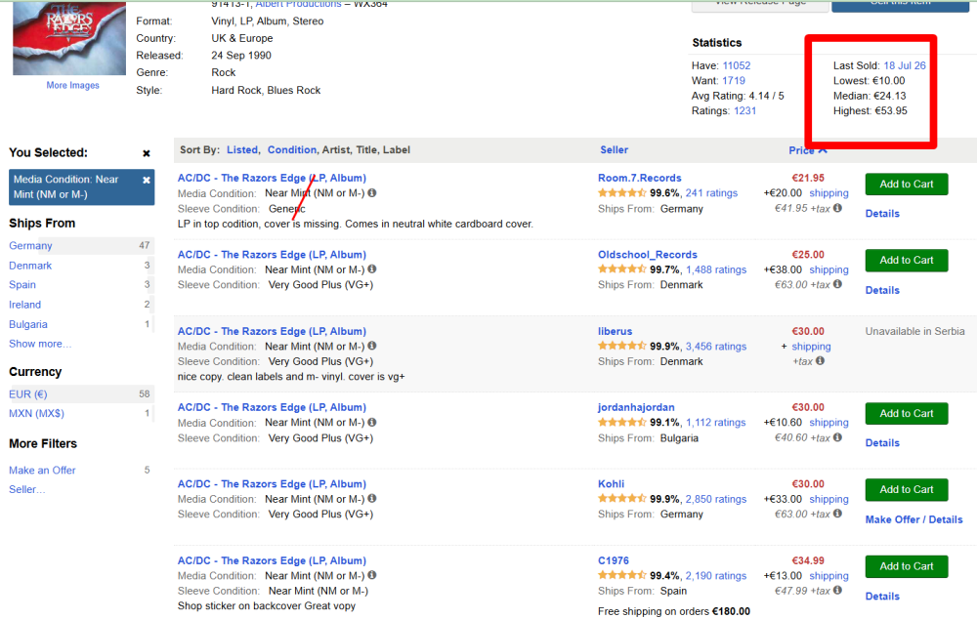Open the info icon beside jordanhajordan media condition
The image size is (977, 619).
[x=372, y=422]
